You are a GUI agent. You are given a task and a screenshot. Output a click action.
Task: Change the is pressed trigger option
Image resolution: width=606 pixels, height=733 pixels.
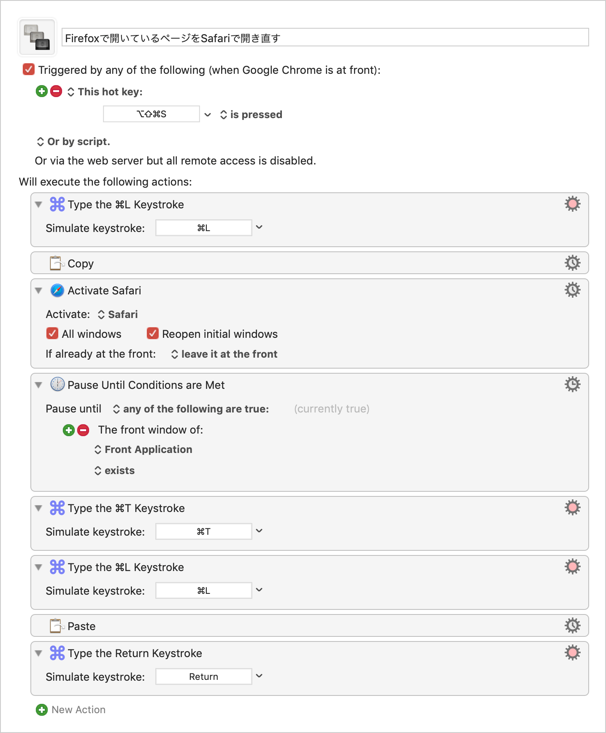pos(251,115)
